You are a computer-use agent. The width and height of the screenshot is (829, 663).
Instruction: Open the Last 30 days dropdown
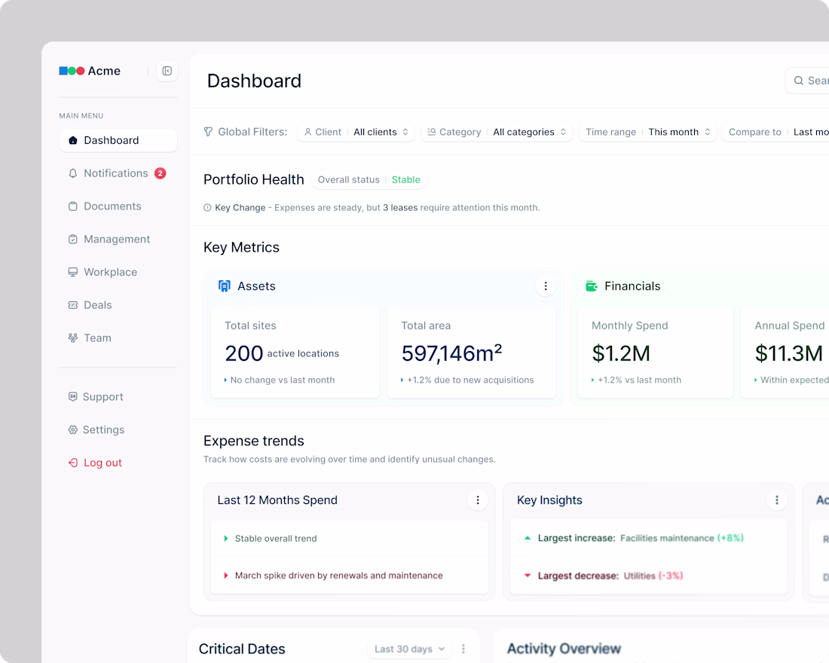409,649
